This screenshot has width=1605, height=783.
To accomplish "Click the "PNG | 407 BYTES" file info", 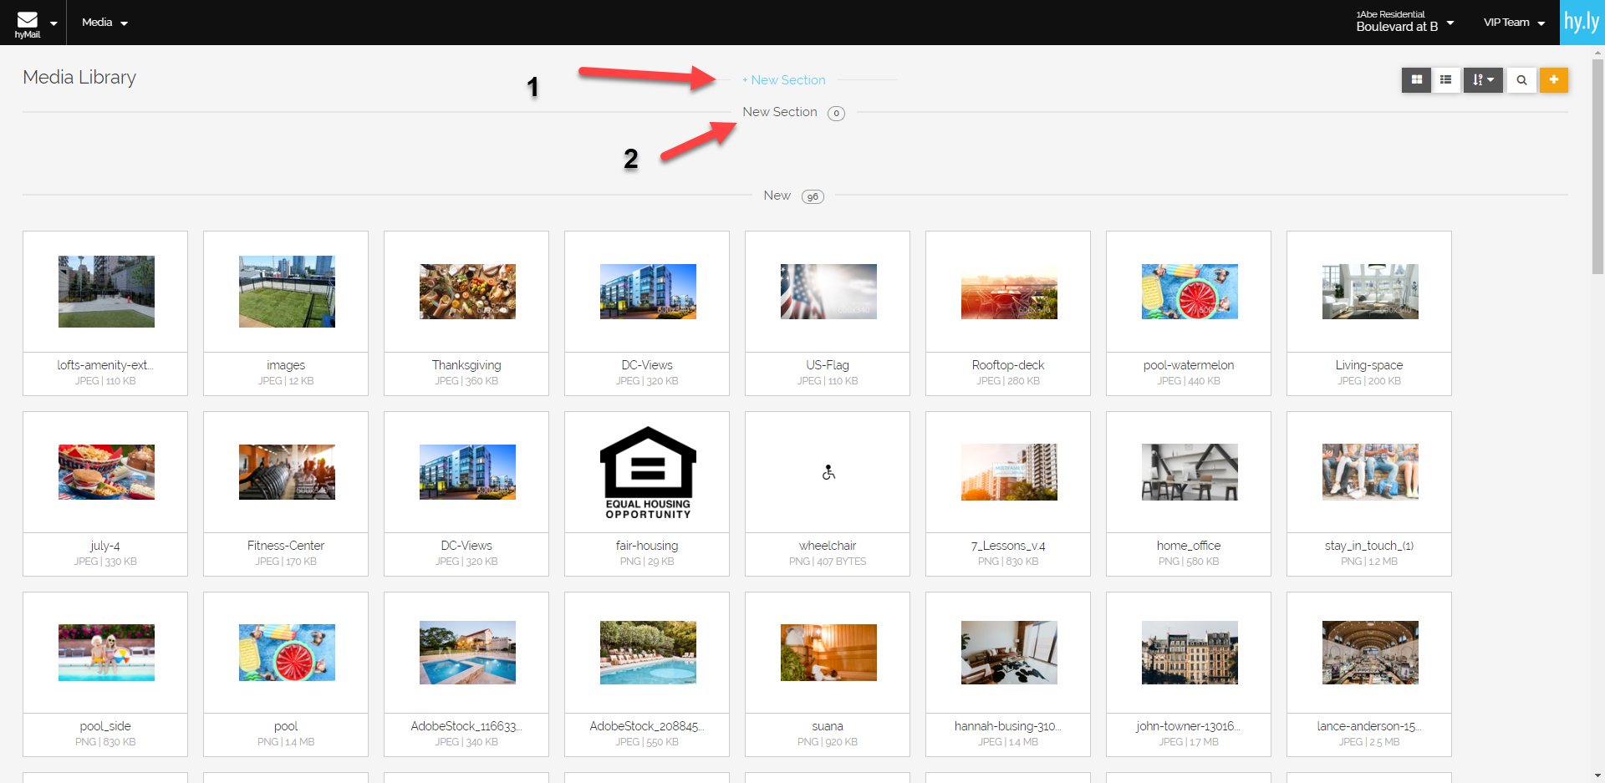I will [x=828, y=562].
